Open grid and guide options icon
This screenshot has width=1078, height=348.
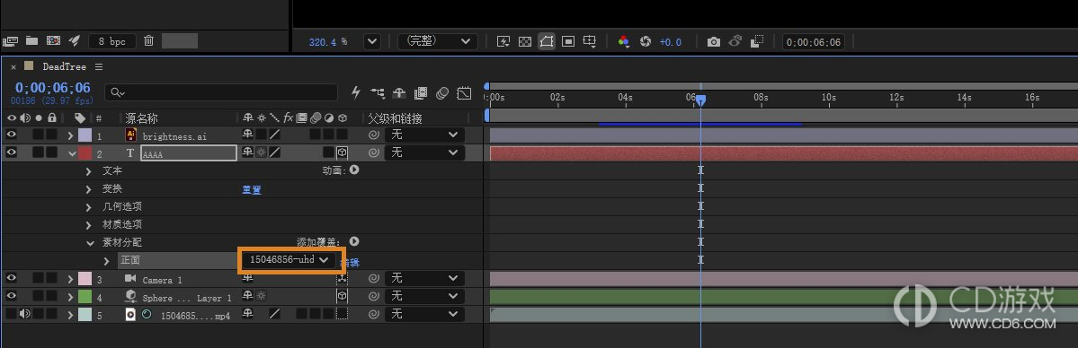coord(589,42)
